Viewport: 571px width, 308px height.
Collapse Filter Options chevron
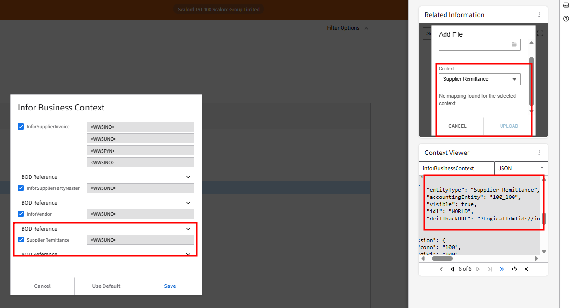click(366, 28)
